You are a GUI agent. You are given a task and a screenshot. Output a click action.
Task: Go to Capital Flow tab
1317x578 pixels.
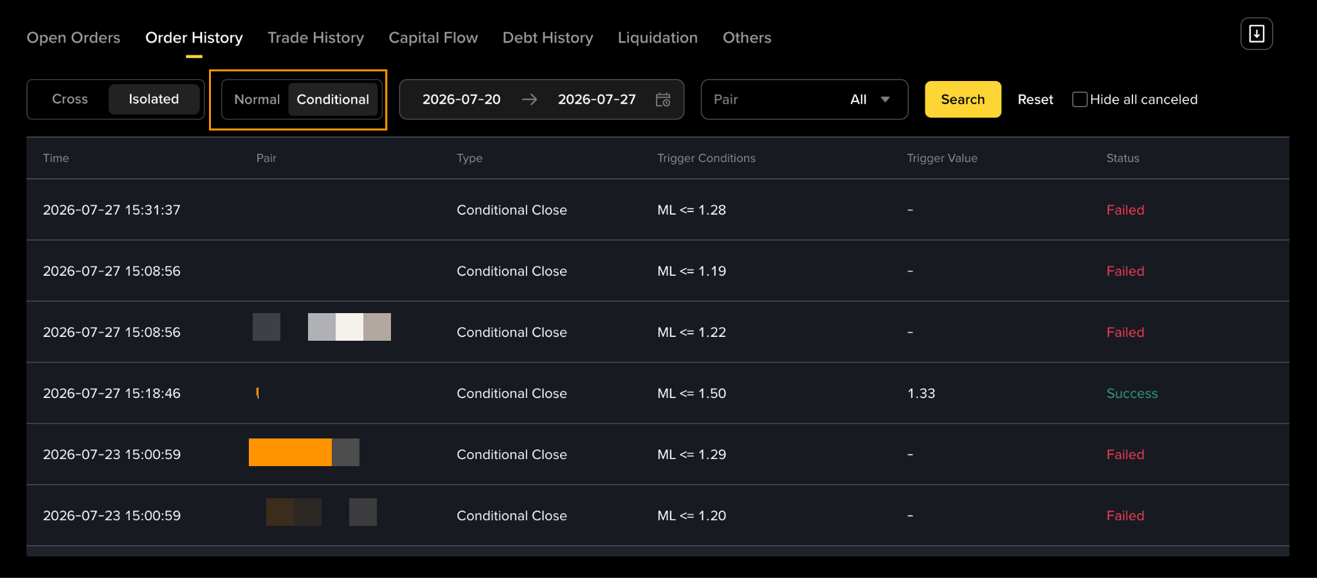433,38
